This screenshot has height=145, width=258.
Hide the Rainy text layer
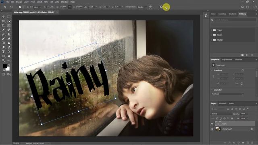click(x=212, y=124)
